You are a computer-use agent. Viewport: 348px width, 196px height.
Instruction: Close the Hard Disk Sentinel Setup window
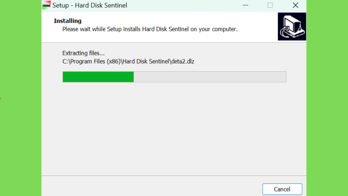(295, 5)
